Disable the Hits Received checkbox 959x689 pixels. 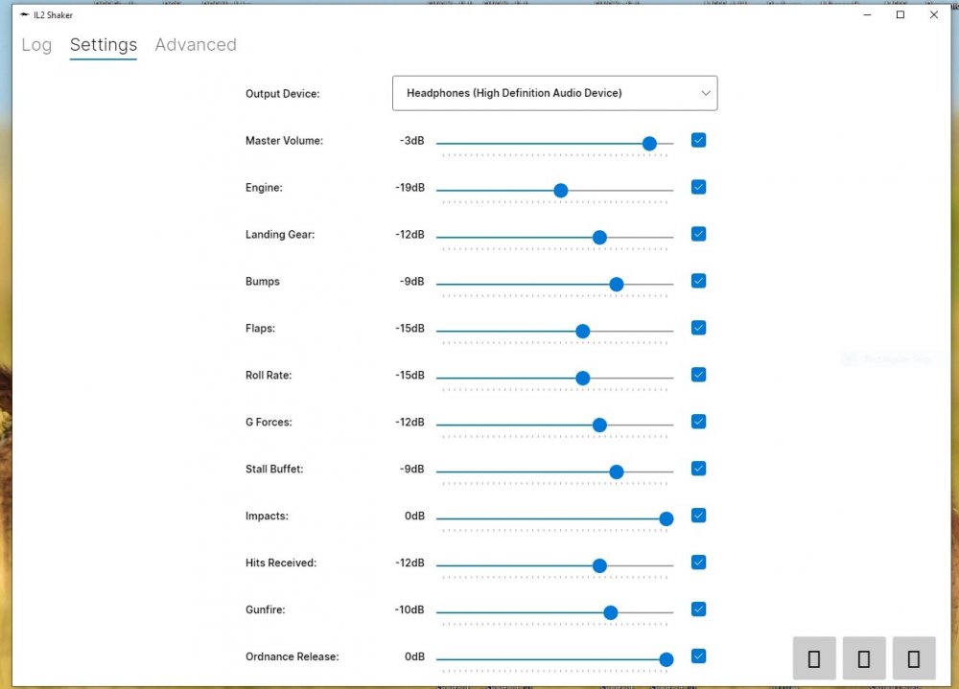pyautogui.click(x=698, y=563)
